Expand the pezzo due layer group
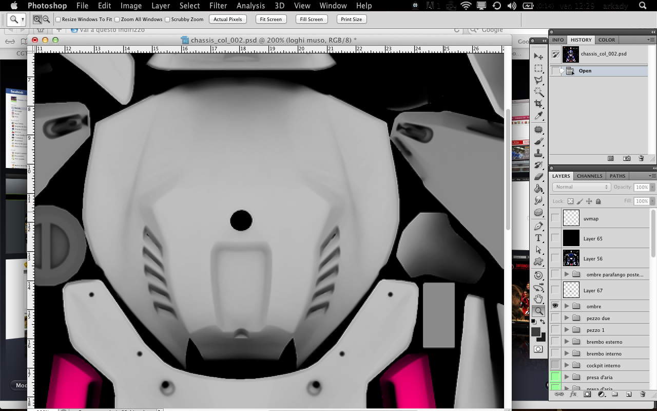 (567, 318)
